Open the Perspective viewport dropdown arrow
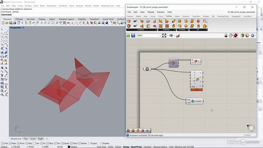 pos(23,28)
